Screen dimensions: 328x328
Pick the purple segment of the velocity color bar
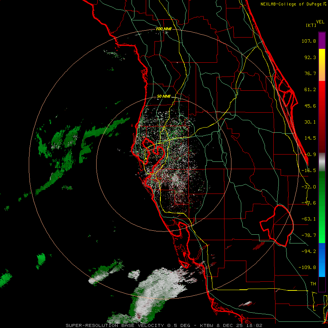[322, 40]
